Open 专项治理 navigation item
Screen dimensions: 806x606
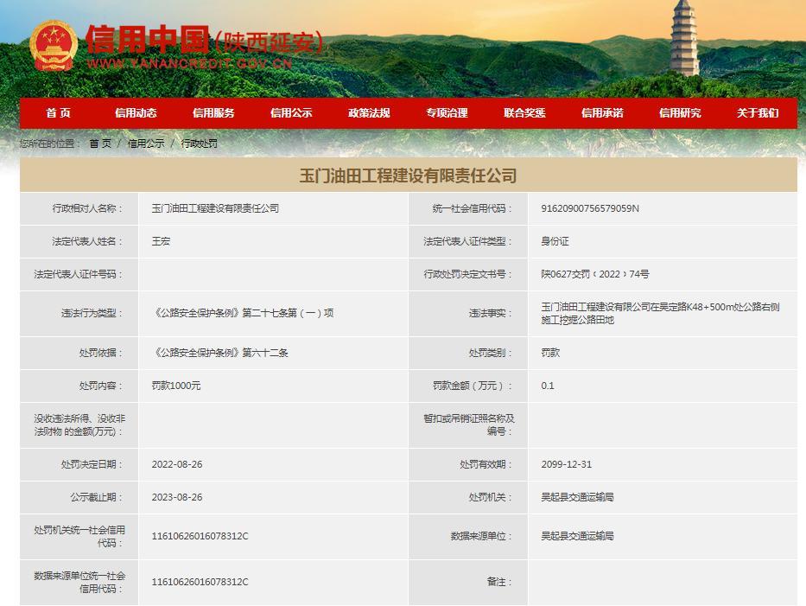(x=447, y=112)
